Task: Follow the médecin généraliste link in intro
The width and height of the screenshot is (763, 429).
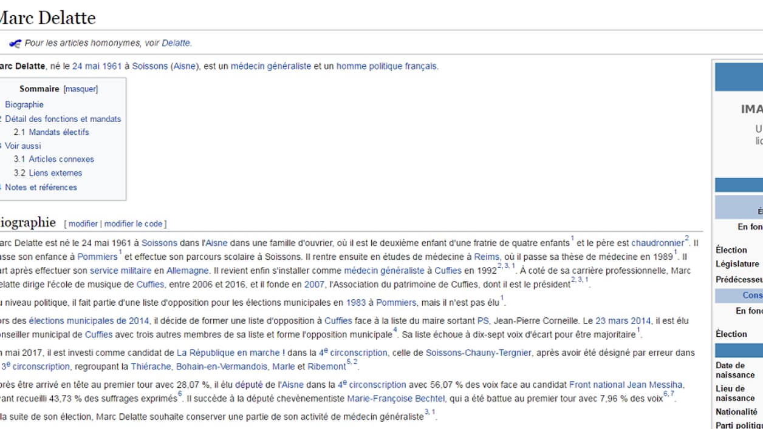Action: tap(271, 66)
